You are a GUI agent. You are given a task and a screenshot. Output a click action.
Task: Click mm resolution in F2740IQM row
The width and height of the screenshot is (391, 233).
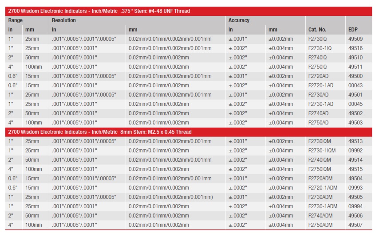tap(170, 160)
